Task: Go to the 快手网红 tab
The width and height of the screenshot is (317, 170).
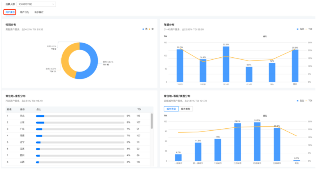Action: (39, 13)
